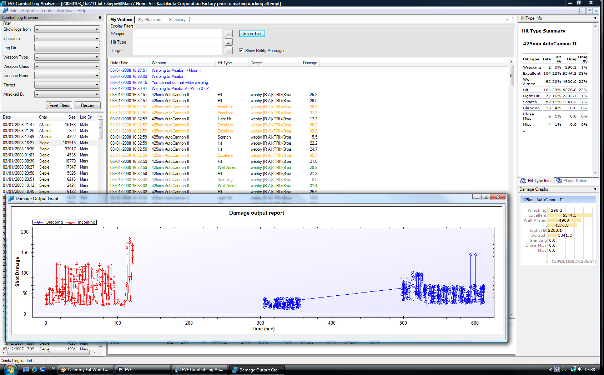Switch to the My Attackers tab

149,20
